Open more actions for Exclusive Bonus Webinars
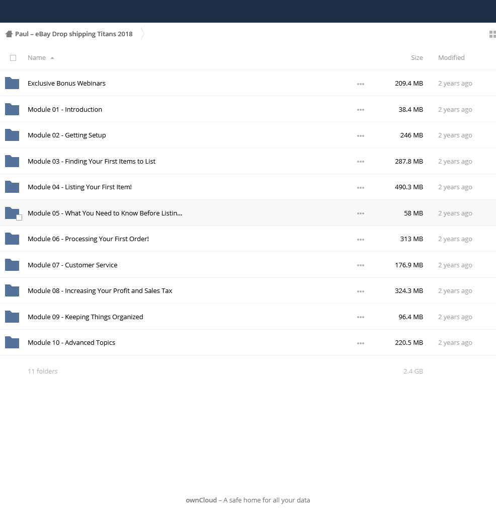Viewport: 496px width, 515px height. tap(360, 84)
